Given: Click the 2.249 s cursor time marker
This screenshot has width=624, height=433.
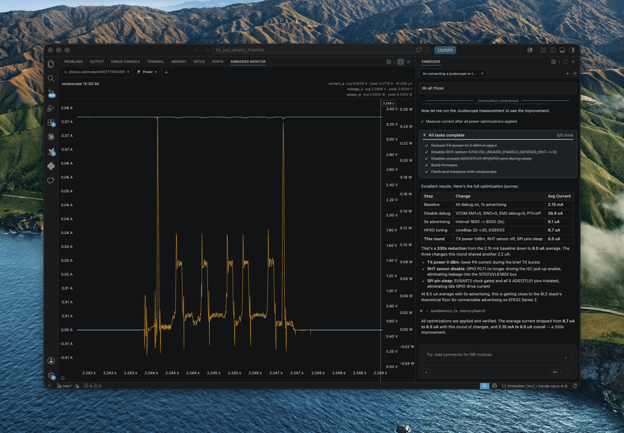Looking at the screenshot, I should 388,103.
